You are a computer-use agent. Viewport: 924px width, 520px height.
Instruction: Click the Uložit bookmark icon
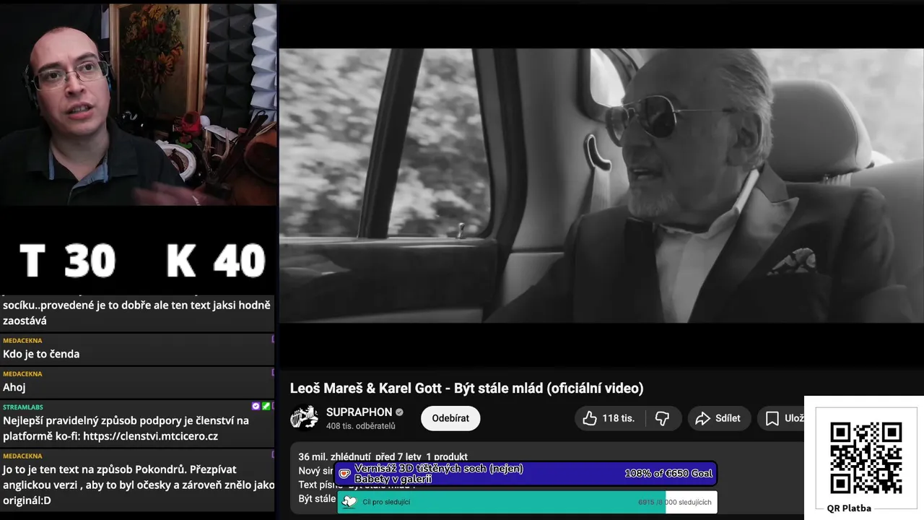click(x=772, y=418)
